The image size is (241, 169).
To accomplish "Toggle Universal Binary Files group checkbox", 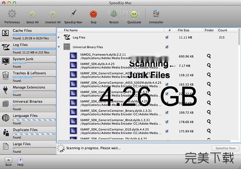I will tap(167, 47).
